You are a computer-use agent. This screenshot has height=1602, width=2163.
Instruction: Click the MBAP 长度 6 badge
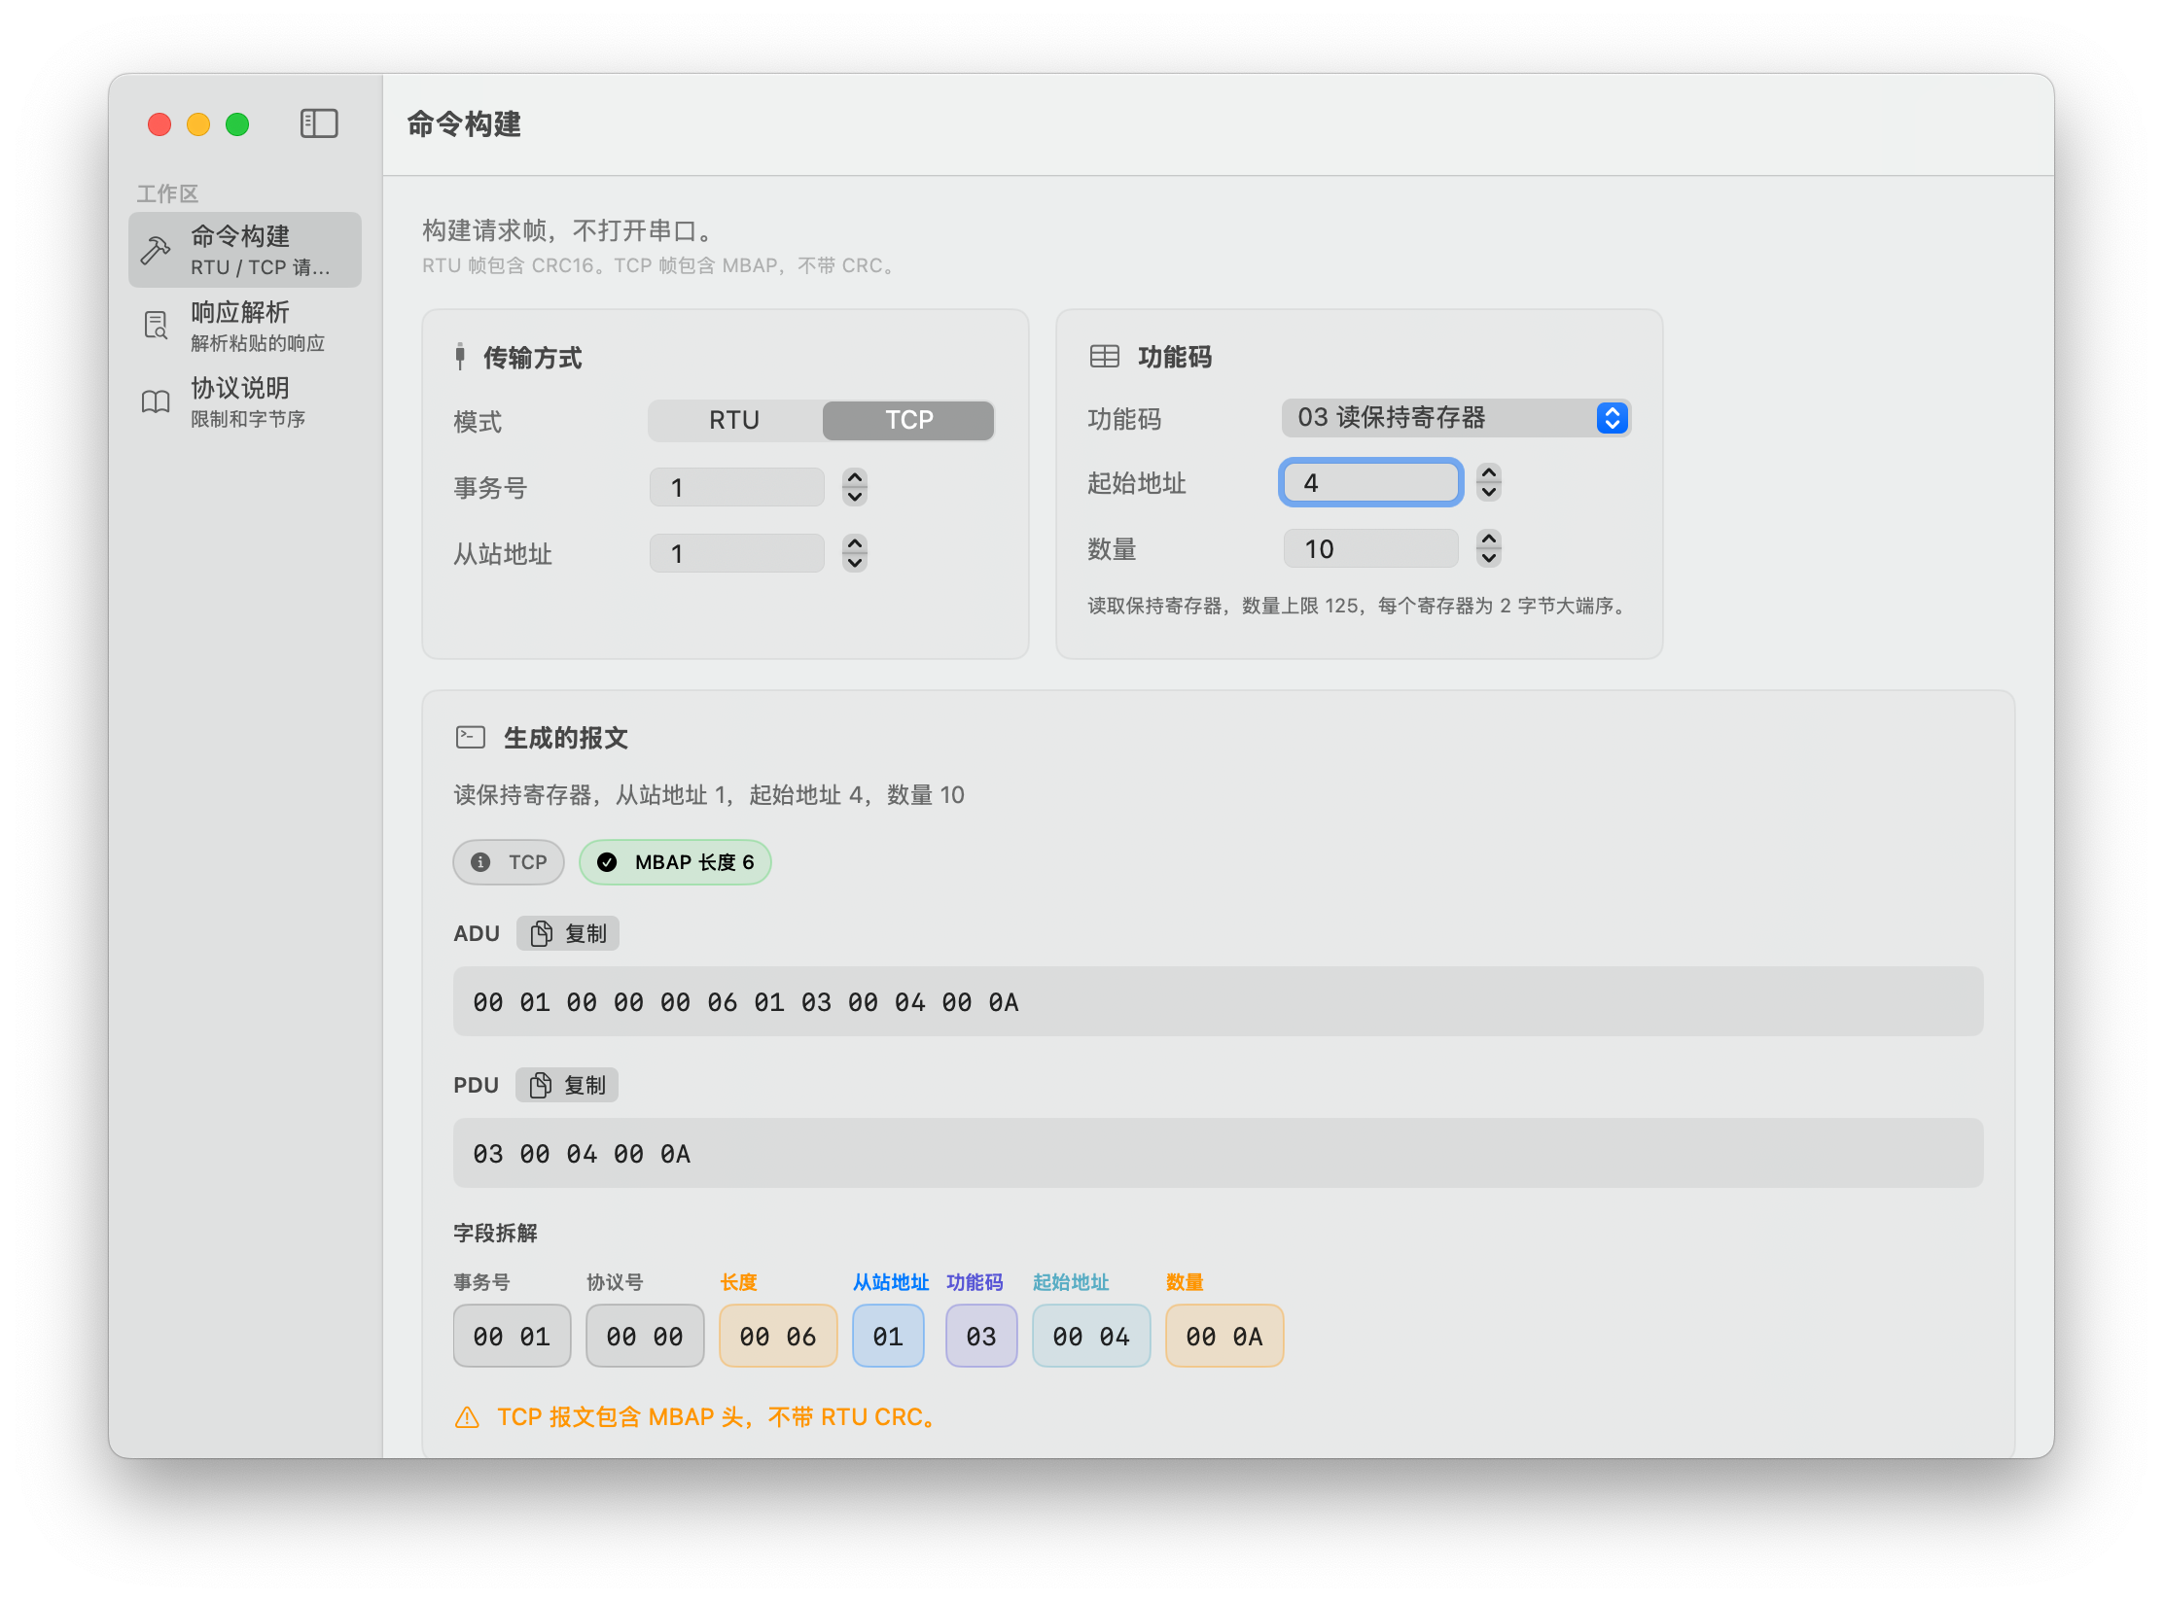(675, 862)
